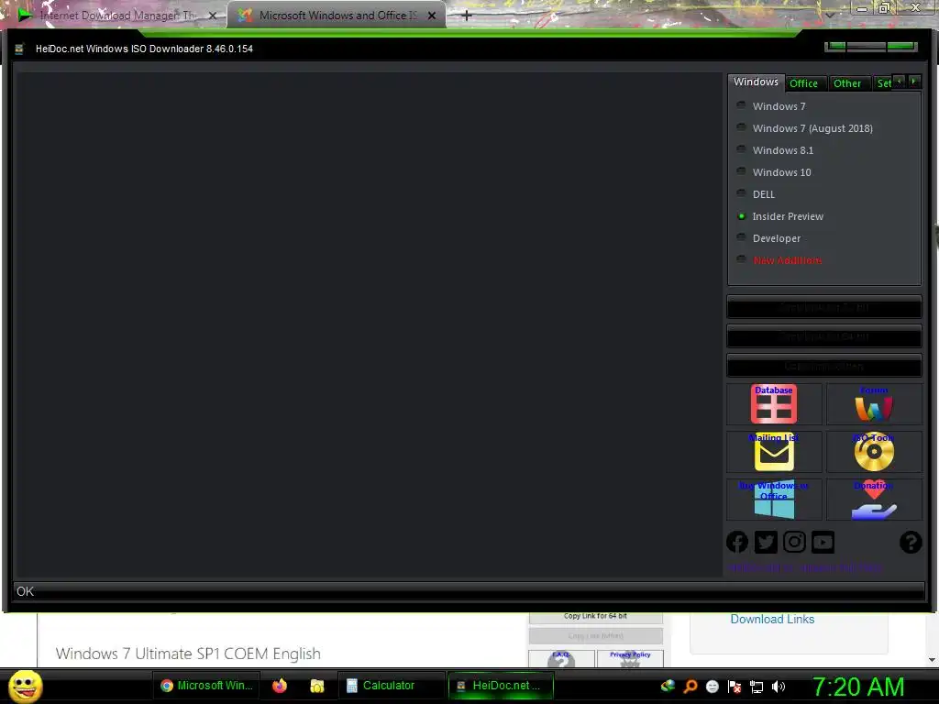939x704 pixels.
Task: Close the Internet Download Manager browser tab
Action: (212, 16)
